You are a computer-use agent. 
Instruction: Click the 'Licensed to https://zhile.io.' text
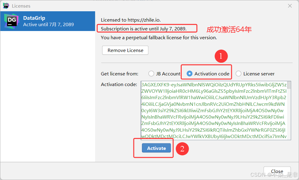pos(131,20)
